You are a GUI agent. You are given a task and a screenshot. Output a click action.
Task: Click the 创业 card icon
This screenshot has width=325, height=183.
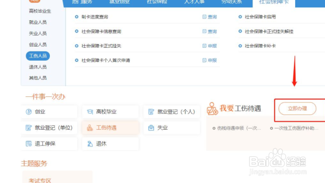coord(29,112)
